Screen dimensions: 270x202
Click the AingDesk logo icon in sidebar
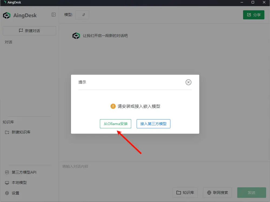pos(7,15)
